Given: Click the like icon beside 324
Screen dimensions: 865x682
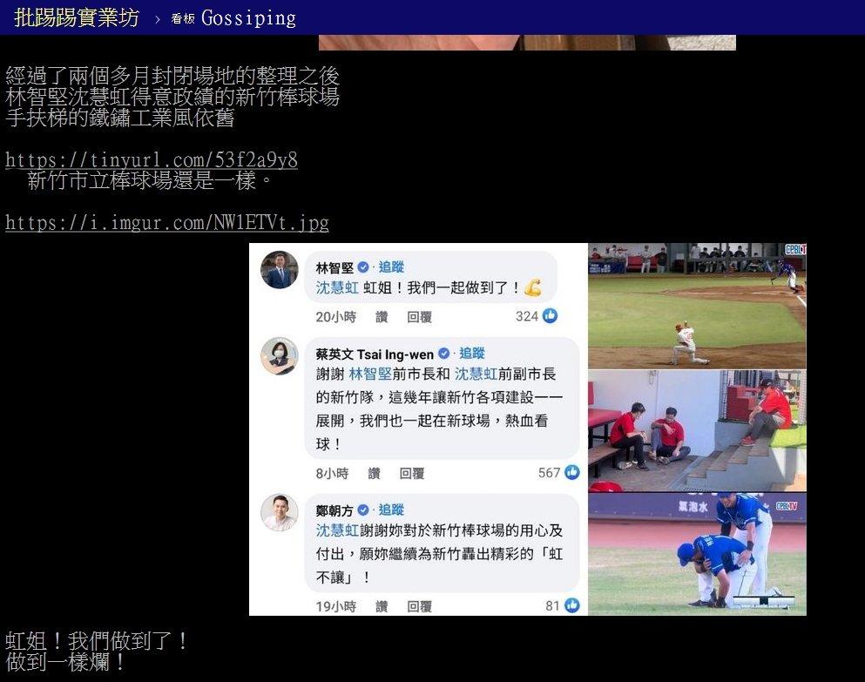Looking at the screenshot, I should [550, 315].
